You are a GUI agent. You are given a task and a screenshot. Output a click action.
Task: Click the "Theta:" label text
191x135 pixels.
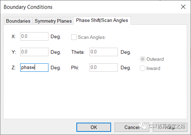coord(78,52)
